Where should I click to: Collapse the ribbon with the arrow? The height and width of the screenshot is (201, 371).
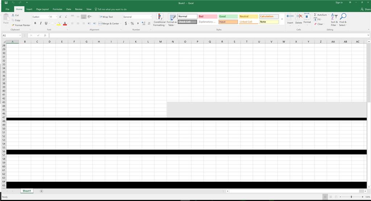click(x=368, y=30)
